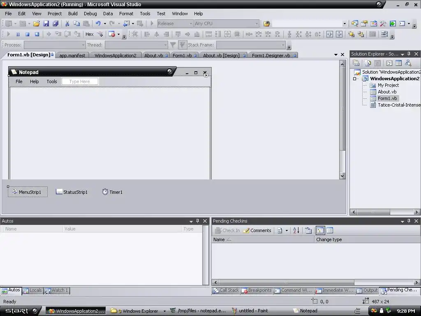Click the Tab Order layout icon
The width and height of the screenshot is (421, 316).
(x=384, y=34)
